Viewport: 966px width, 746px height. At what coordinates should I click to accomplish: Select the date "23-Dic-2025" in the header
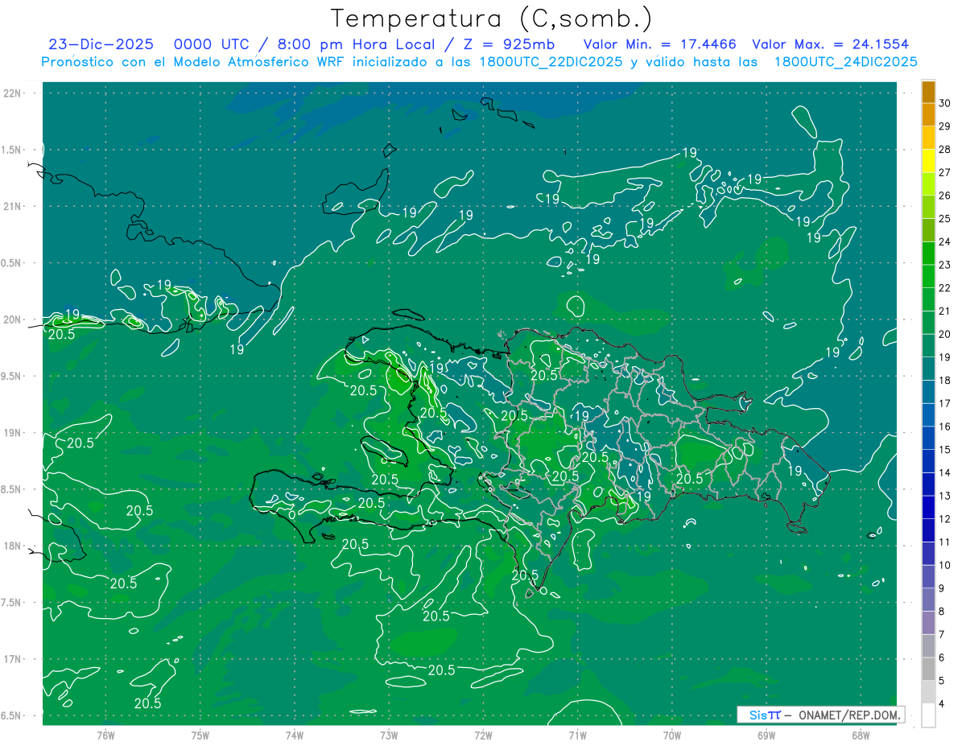pyautogui.click(x=101, y=44)
